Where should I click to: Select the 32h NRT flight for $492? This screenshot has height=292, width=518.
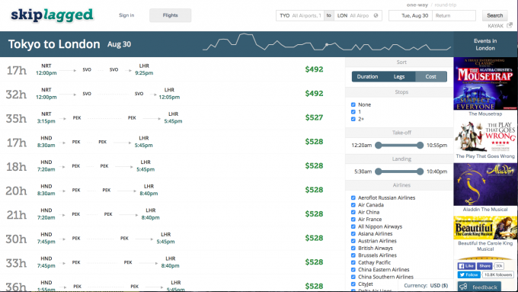[172, 94]
